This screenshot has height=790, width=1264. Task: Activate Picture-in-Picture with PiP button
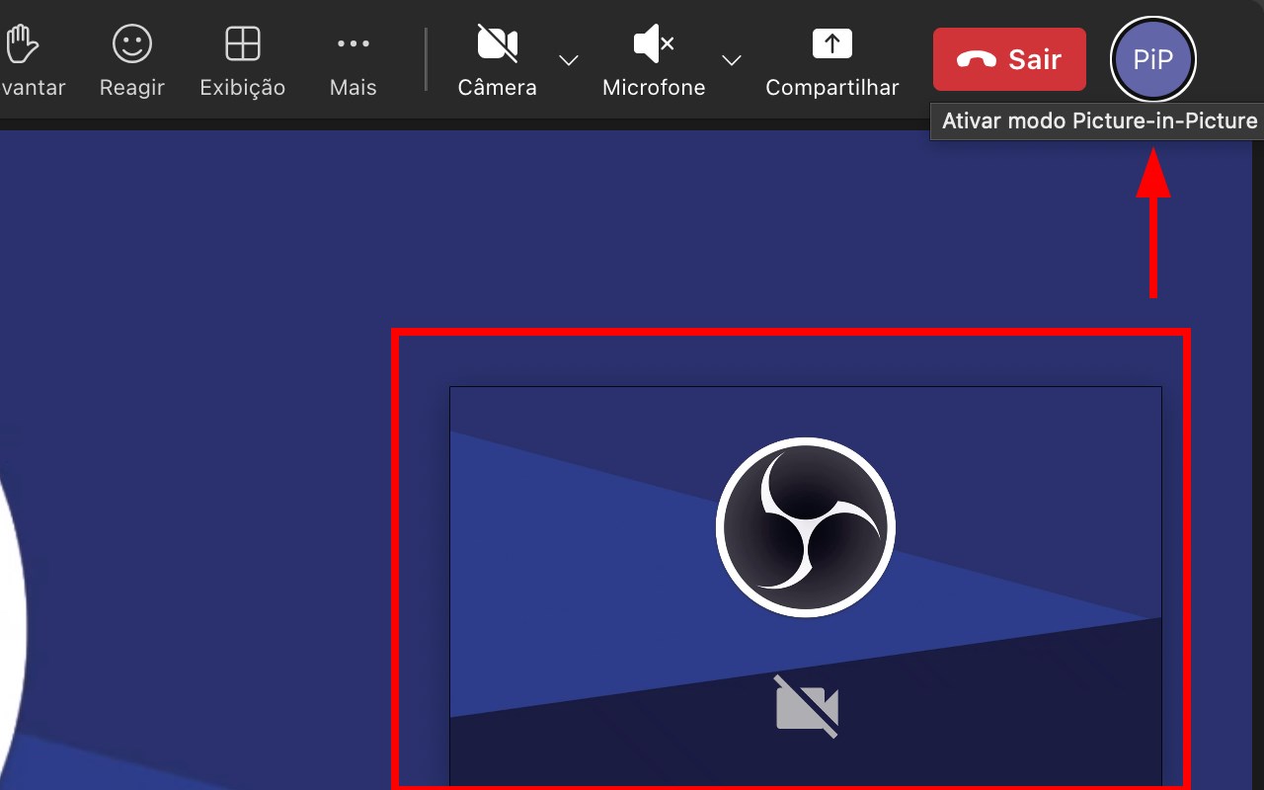(x=1153, y=59)
